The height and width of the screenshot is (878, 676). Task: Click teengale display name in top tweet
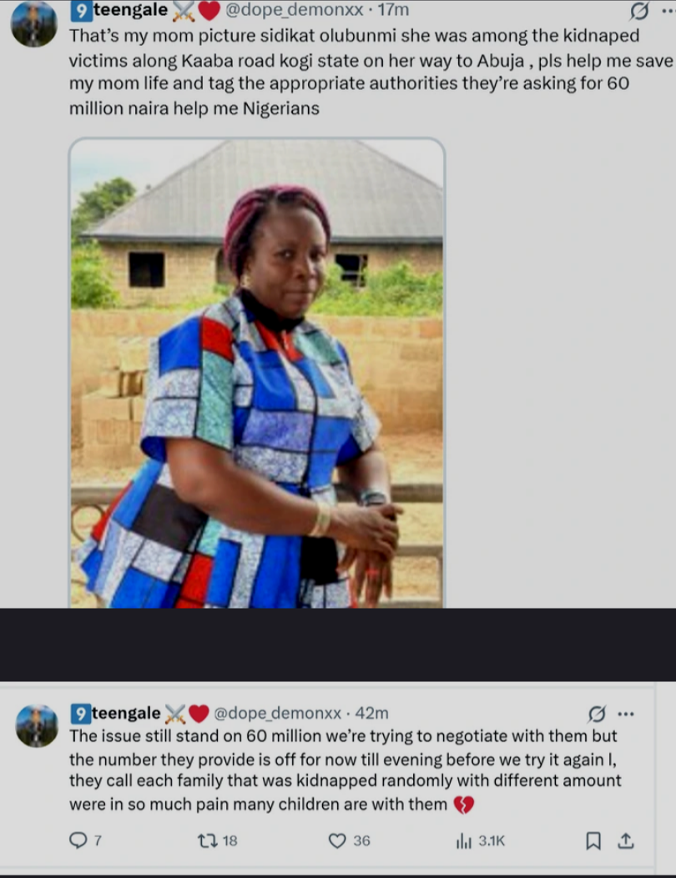130,11
